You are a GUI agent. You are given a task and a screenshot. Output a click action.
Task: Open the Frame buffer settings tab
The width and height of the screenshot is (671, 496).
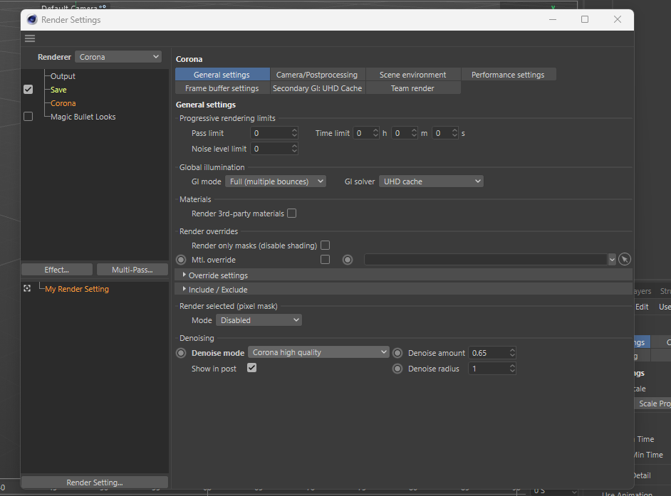point(222,88)
